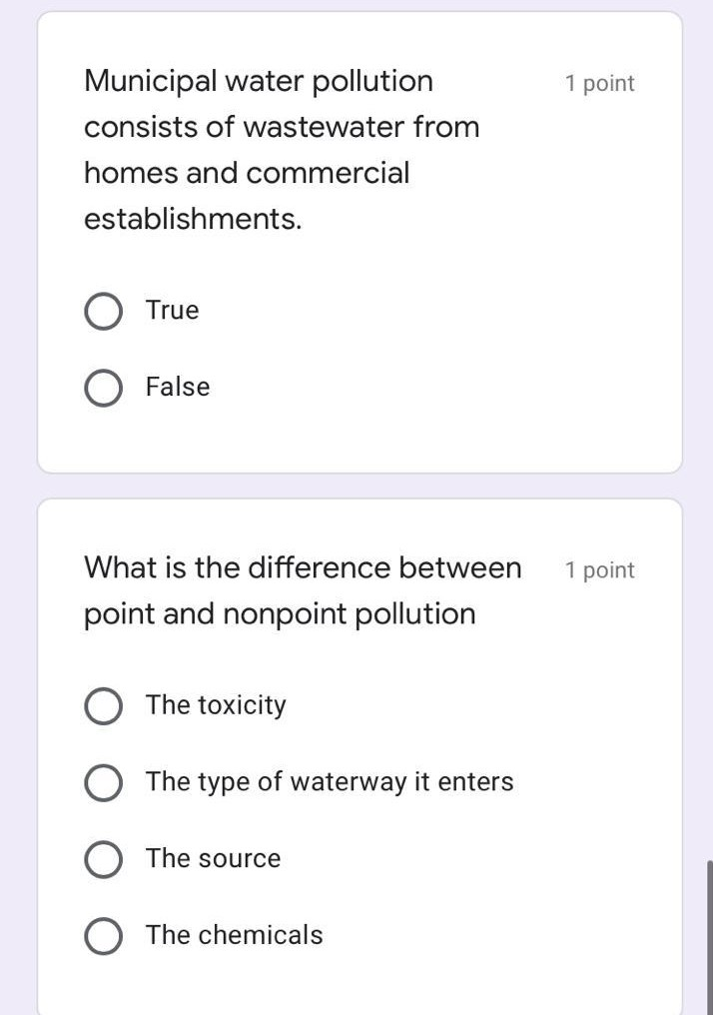The width and height of the screenshot is (713, 1015).
Task: Click the 'True' answer label text
Action: [171, 310]
